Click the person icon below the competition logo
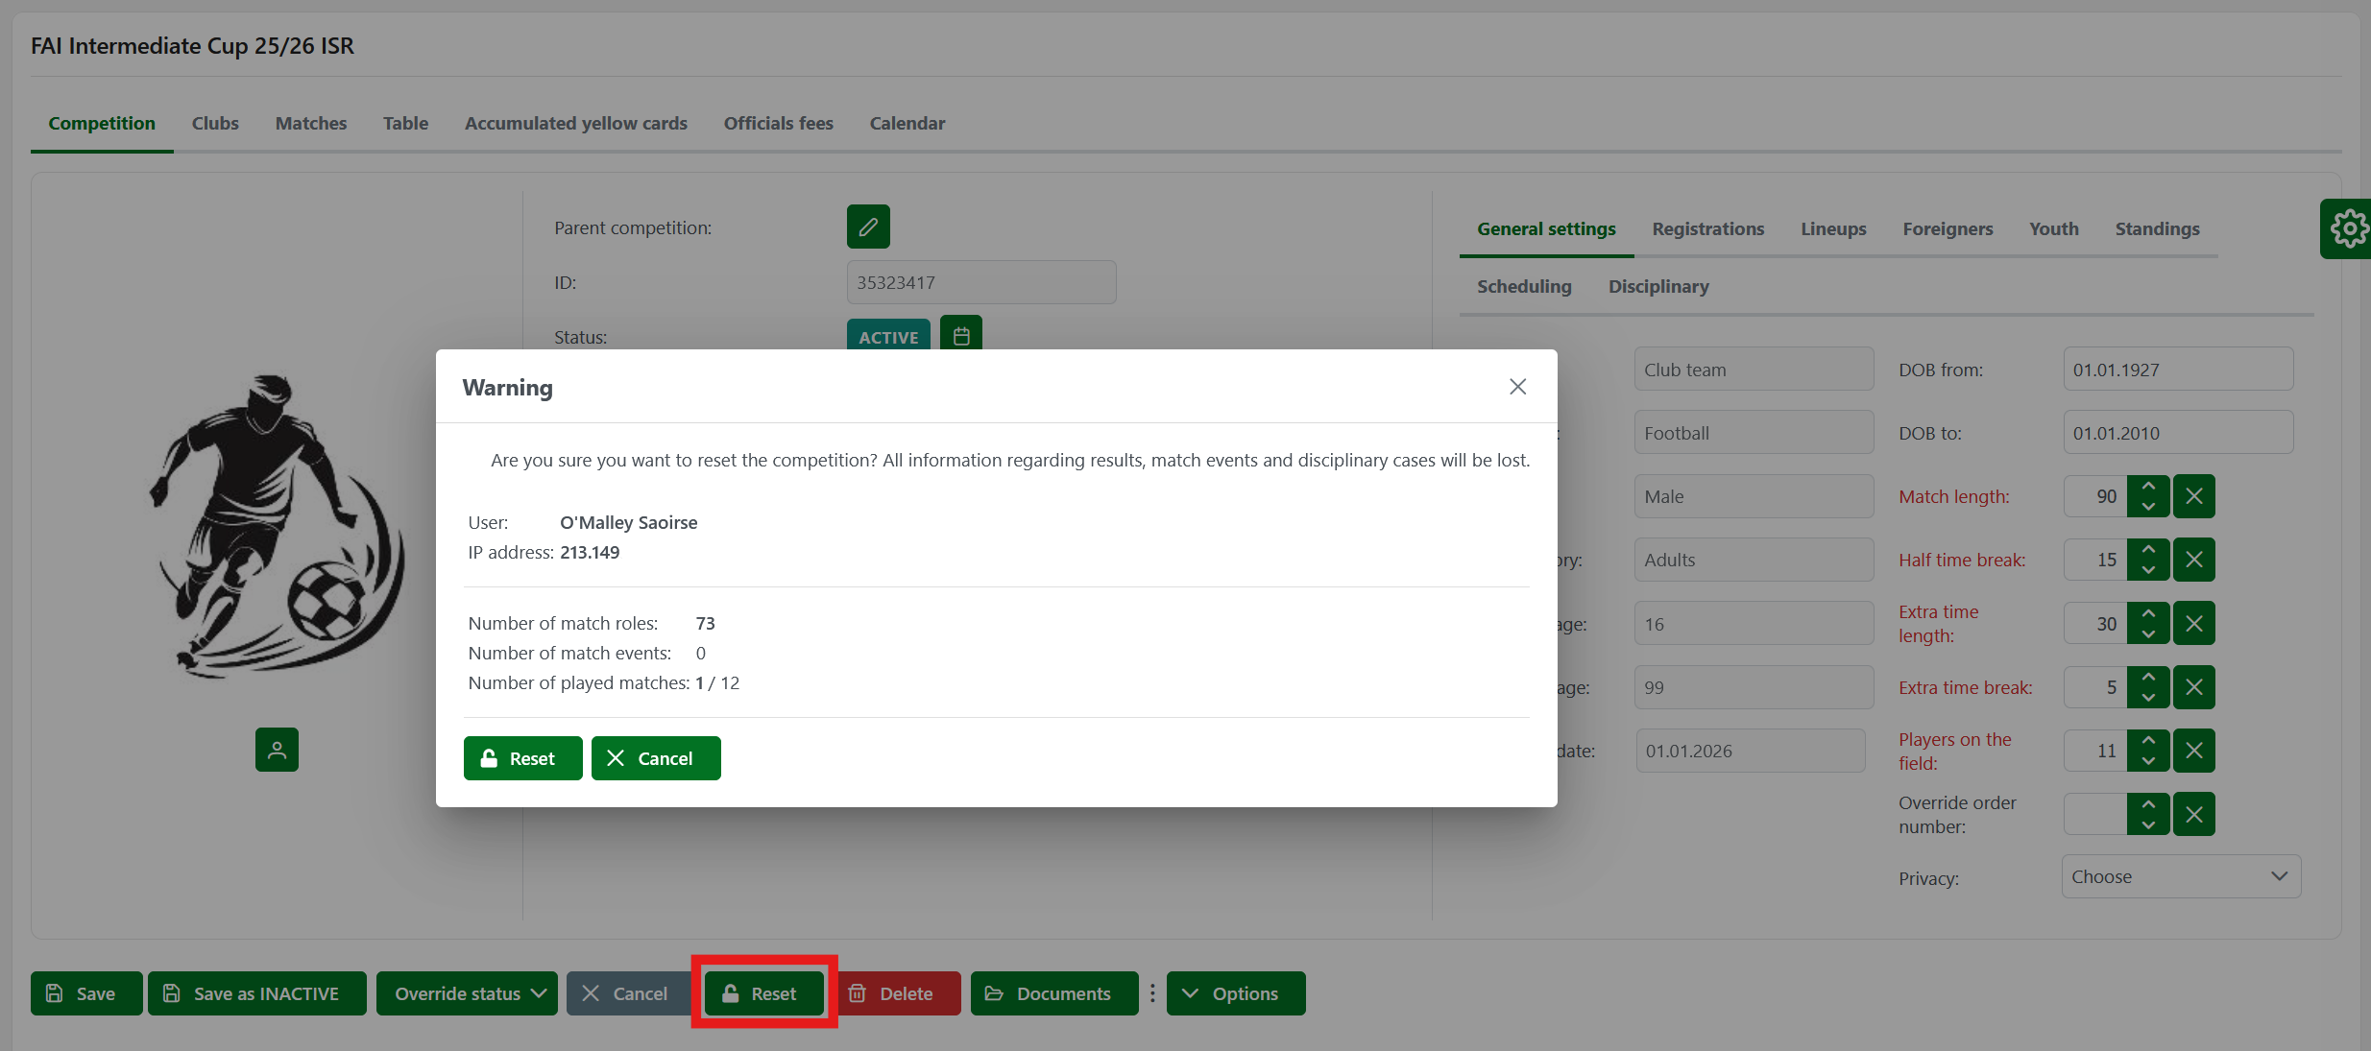The height and width of the screenshot is (1051, 2371). tap(277, 750)
